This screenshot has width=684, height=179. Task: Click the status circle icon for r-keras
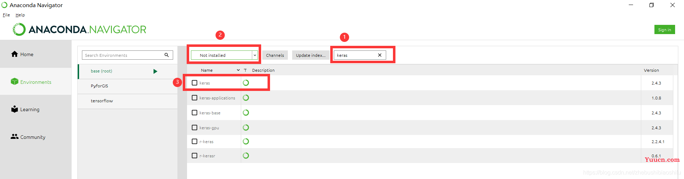tap(246, 141)
